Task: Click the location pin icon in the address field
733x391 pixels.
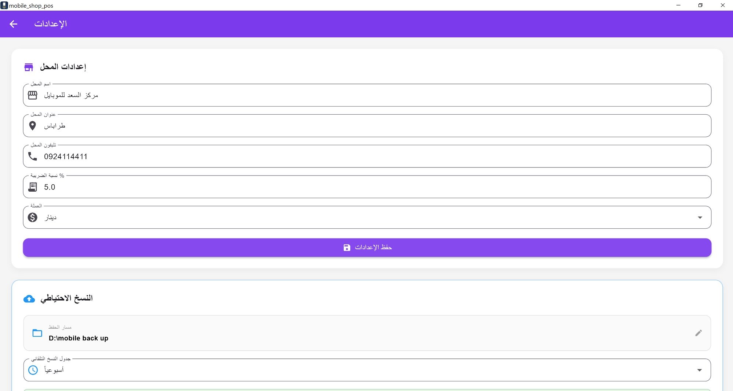Action: tap(32, 126)
